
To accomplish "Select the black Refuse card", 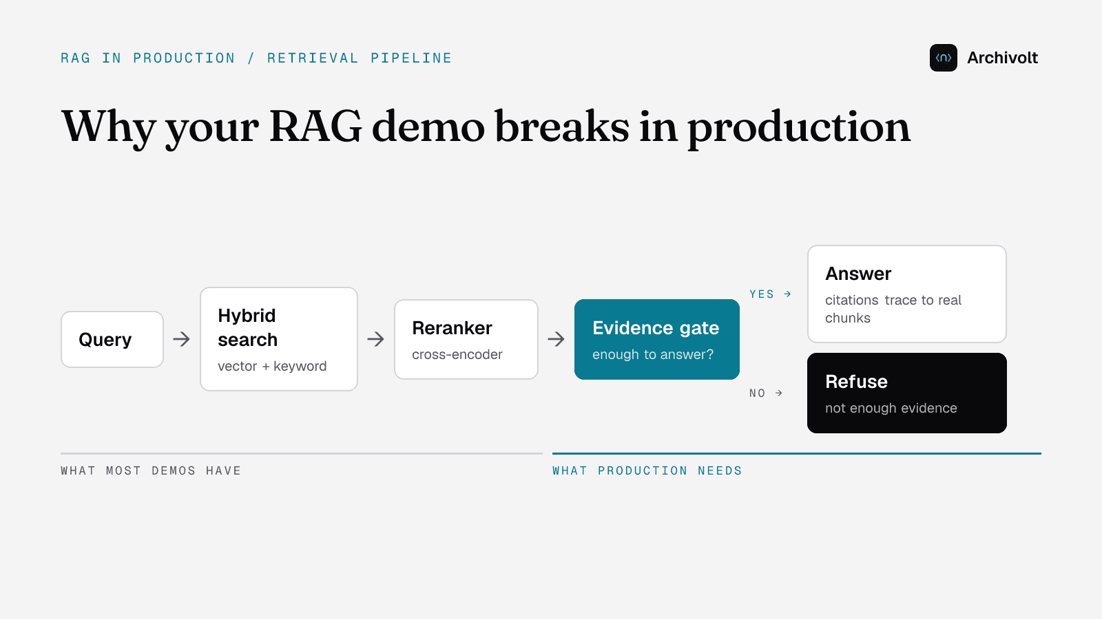I will click(907, 393).
